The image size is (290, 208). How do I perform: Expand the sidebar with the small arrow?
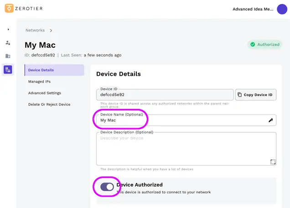(8, 30)
